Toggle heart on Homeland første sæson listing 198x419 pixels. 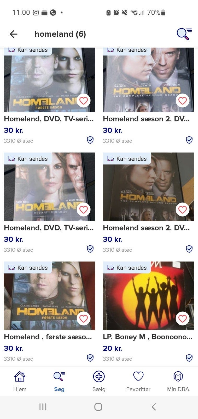tap(83, 318)
